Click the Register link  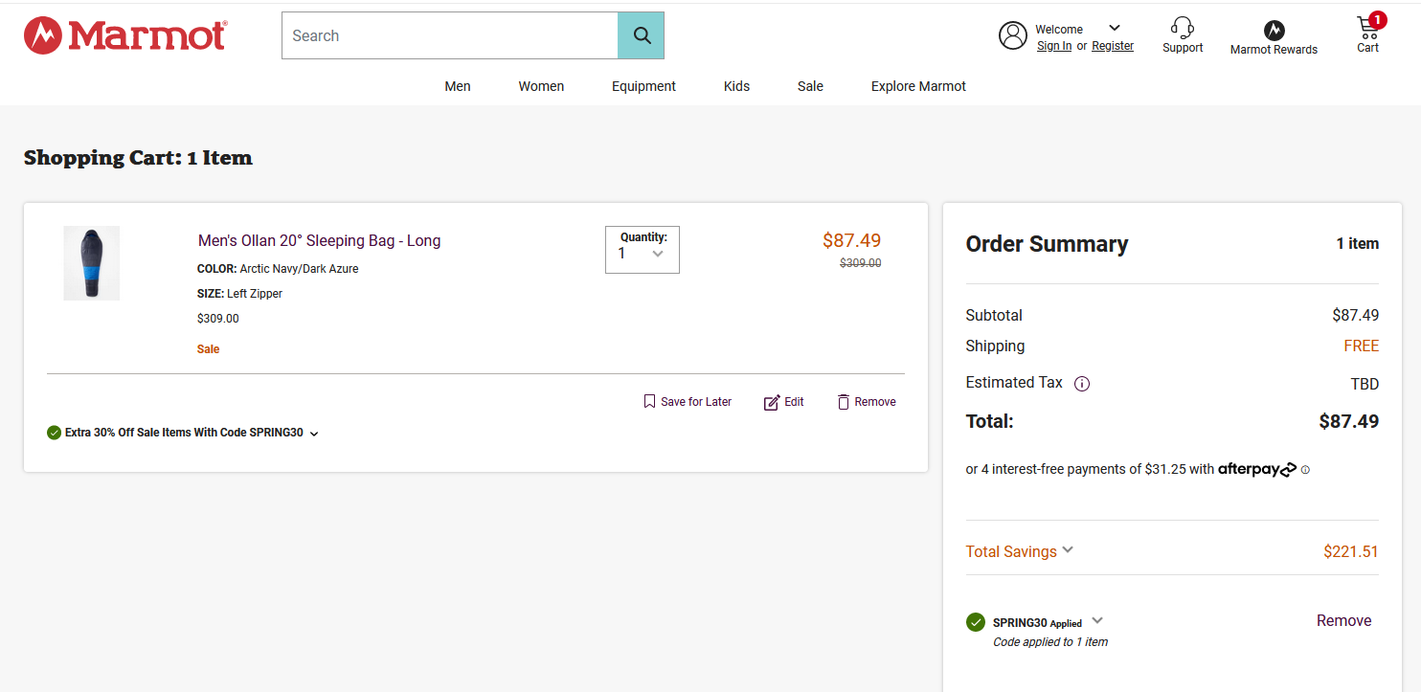pyautogui.click(x=1113, y=46)
